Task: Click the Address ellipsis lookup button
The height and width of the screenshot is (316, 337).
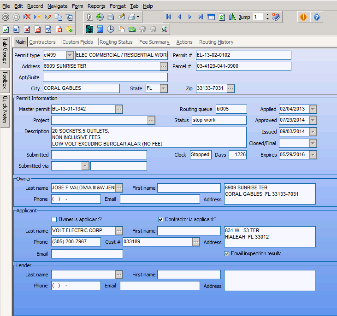Action: coord(164,66)
